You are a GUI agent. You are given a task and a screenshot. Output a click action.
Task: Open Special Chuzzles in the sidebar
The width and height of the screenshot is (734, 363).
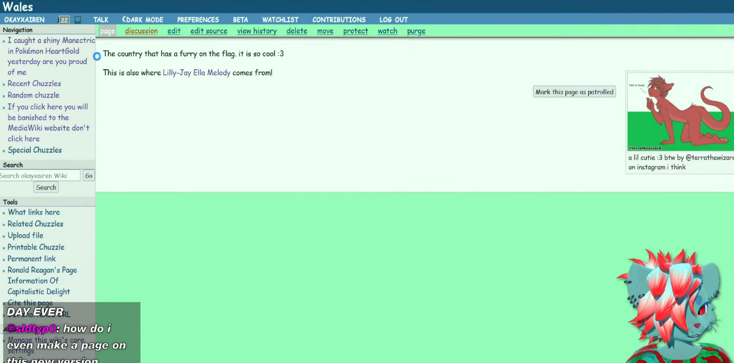[35, 150]
